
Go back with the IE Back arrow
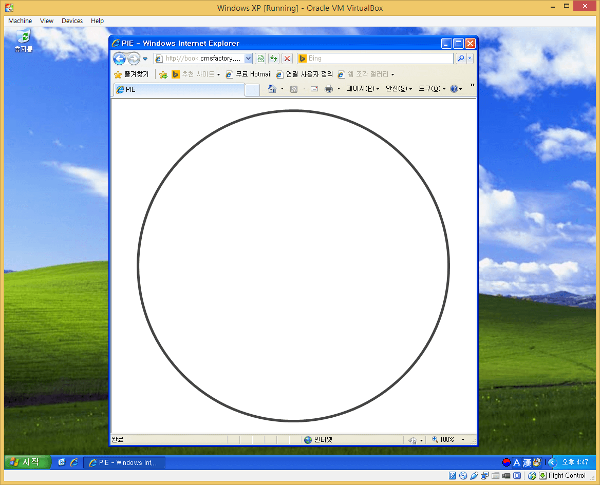[119, 59]
